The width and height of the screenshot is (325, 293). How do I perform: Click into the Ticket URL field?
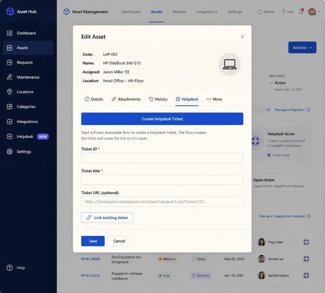tap(162, 202)
